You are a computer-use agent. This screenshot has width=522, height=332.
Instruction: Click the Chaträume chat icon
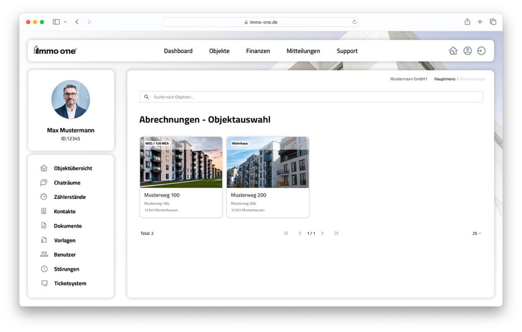tap(44, 183)
